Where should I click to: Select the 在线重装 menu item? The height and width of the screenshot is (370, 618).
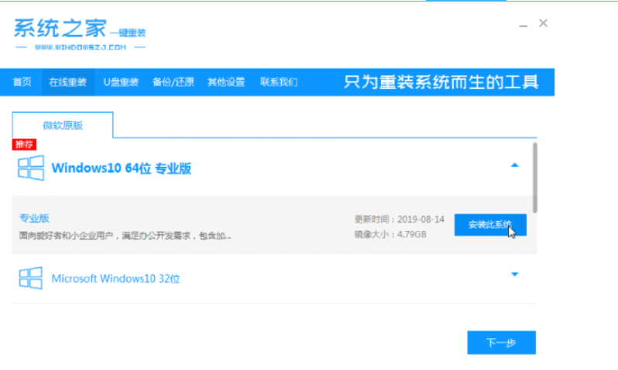coord(68,82)
